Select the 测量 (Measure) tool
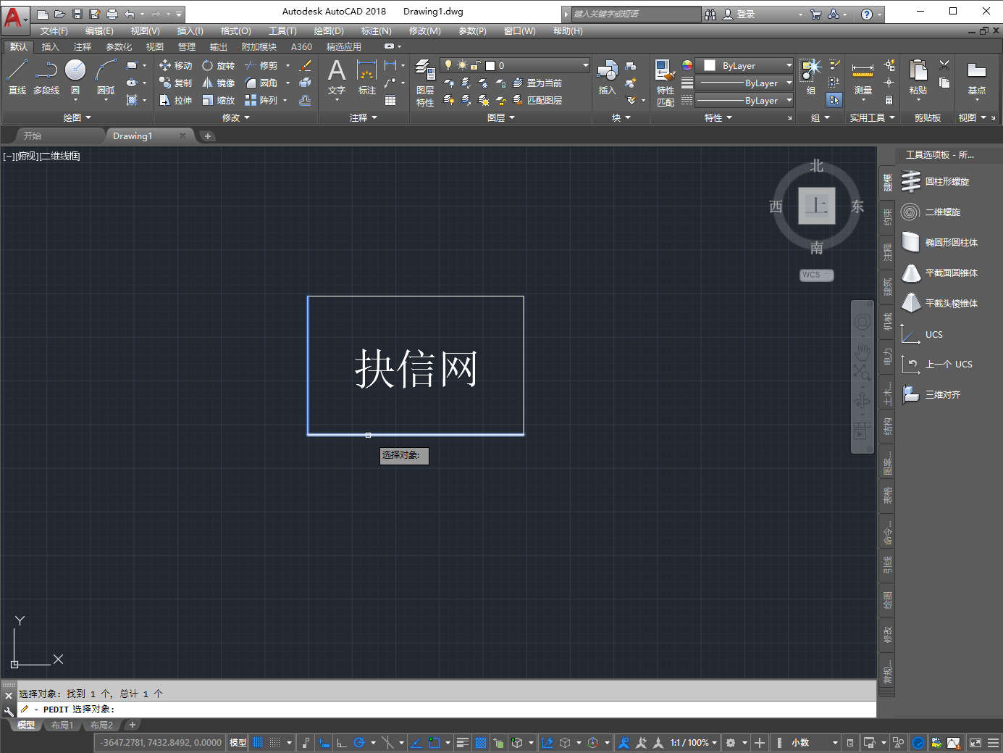Viewport: 1003px width, 753px height. (863, 77)
